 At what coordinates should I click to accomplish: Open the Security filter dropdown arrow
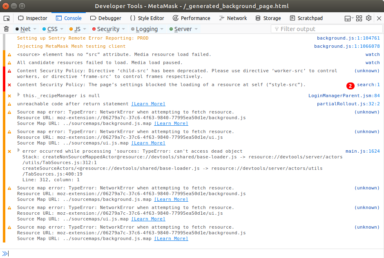pos(123,29)
